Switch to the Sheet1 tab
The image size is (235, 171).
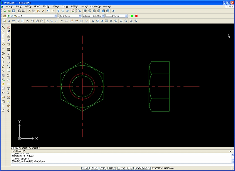pos(25,148)
